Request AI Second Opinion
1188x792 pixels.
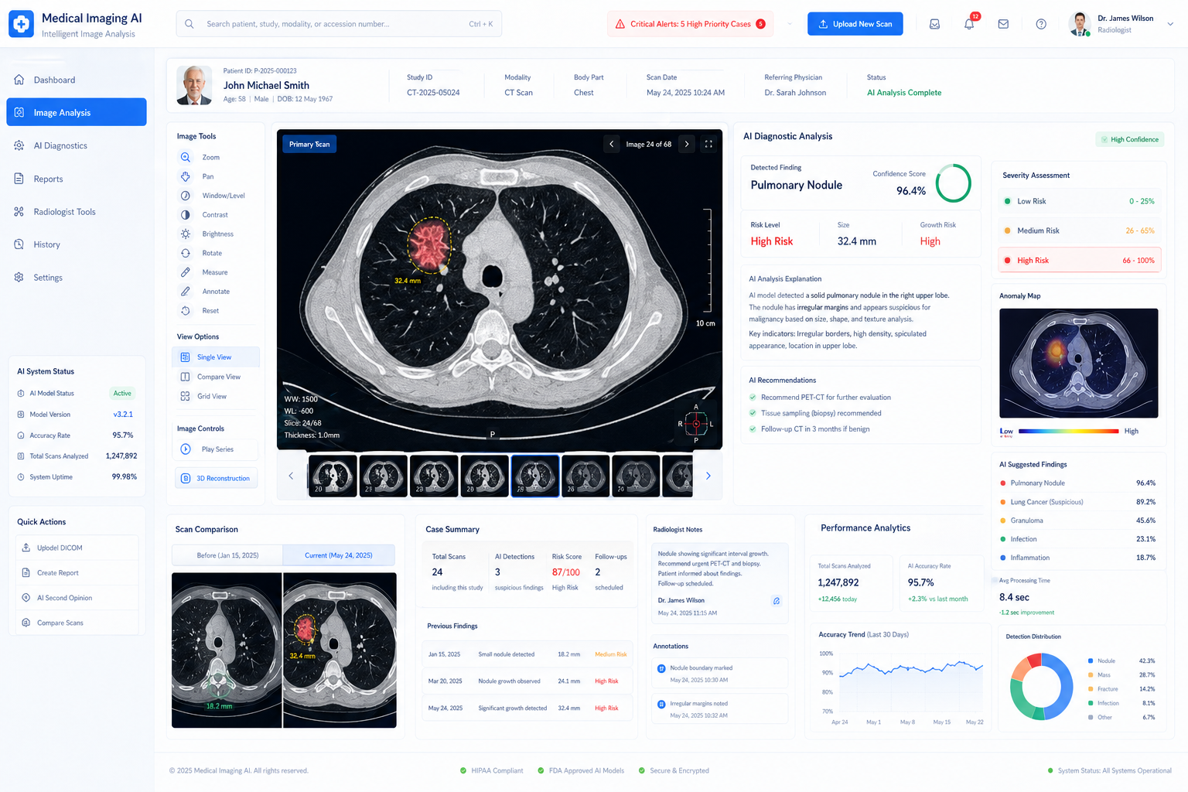click(x=77, y=598)
